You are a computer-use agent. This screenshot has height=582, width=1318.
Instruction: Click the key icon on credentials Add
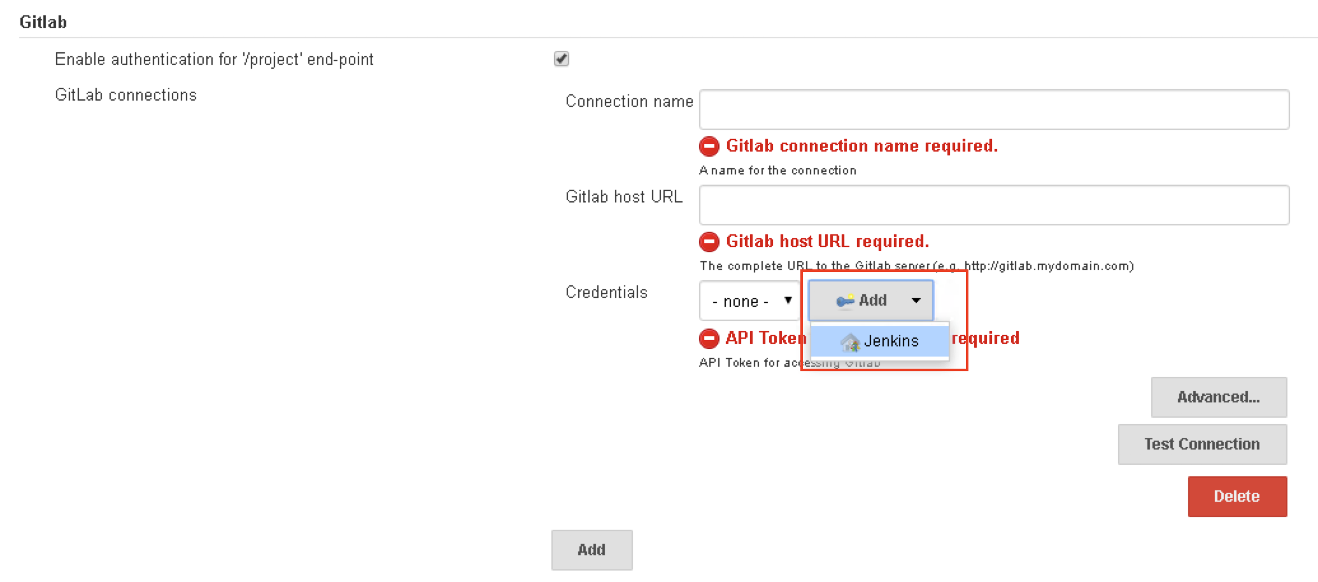[x=845, y=301]
